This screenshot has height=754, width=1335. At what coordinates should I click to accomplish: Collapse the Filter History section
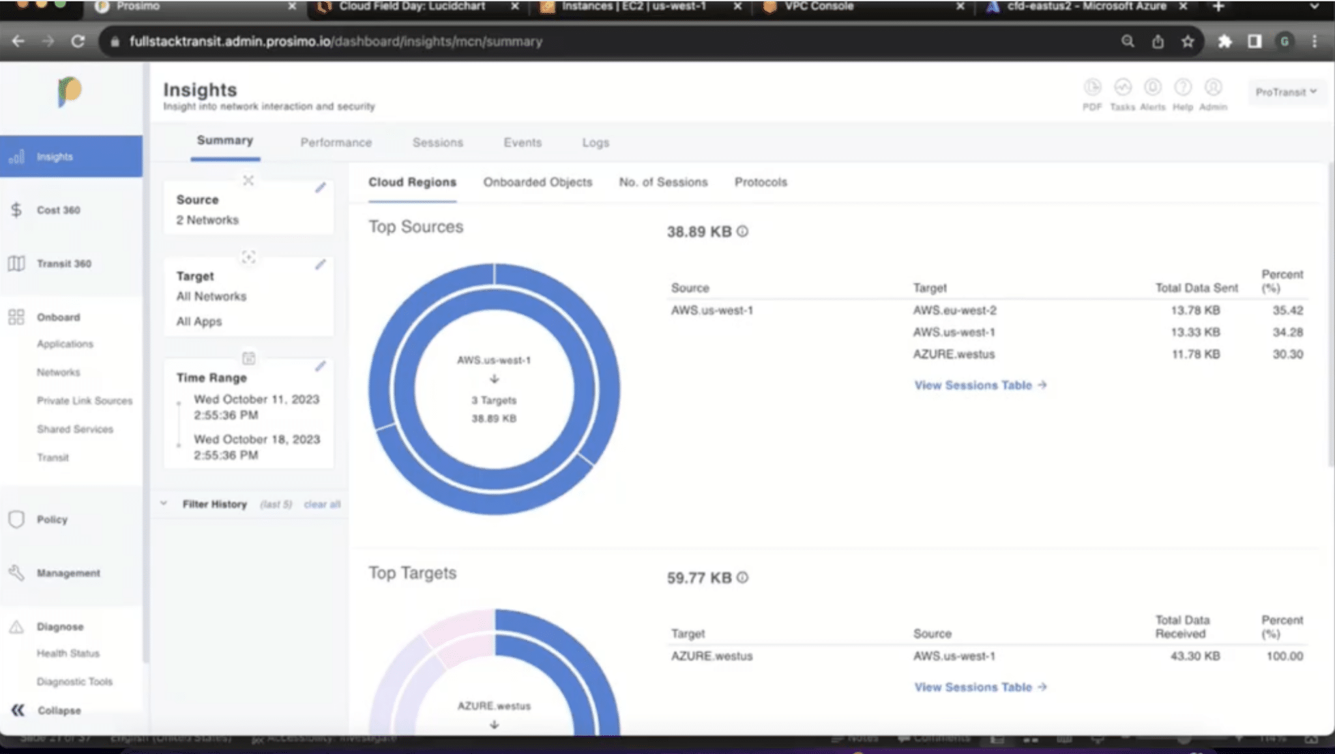click(164, 504)
